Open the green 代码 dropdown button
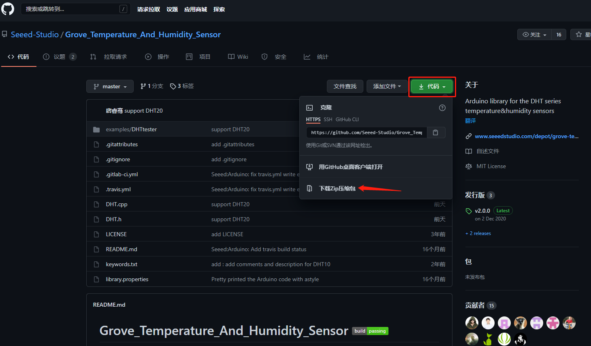This screenshot has width=591, height=346. (x=432, y=86)
